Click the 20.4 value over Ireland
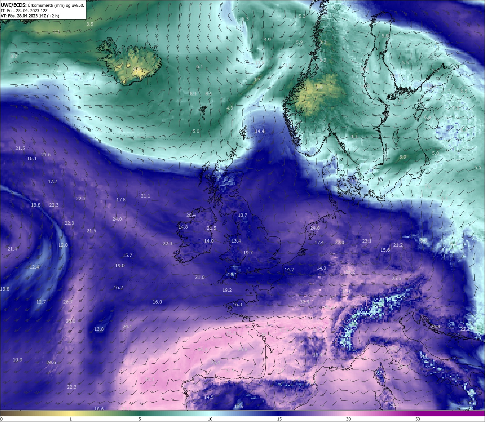Viewport: 485px width, 422px height. 191,215
